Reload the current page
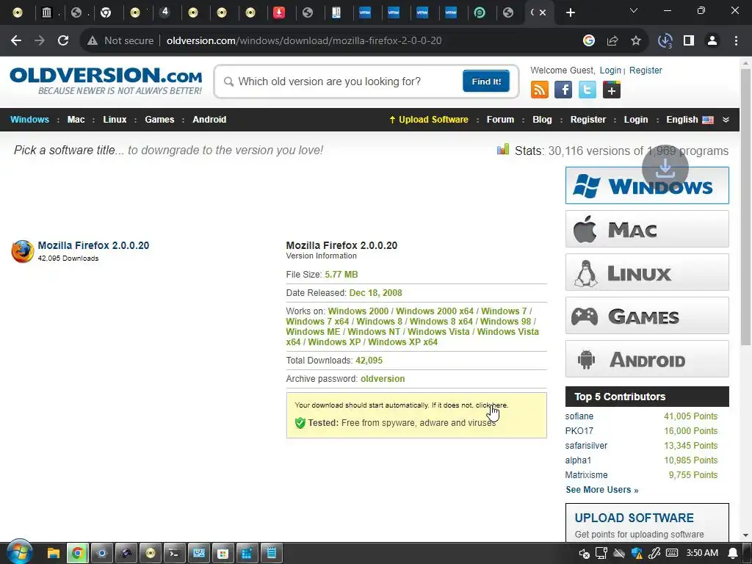The image size is (752, 564). tap(63, 41)
